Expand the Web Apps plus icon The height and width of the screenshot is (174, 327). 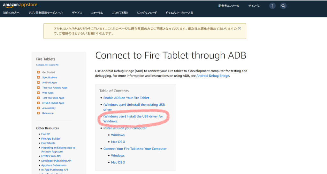[38, 93]
